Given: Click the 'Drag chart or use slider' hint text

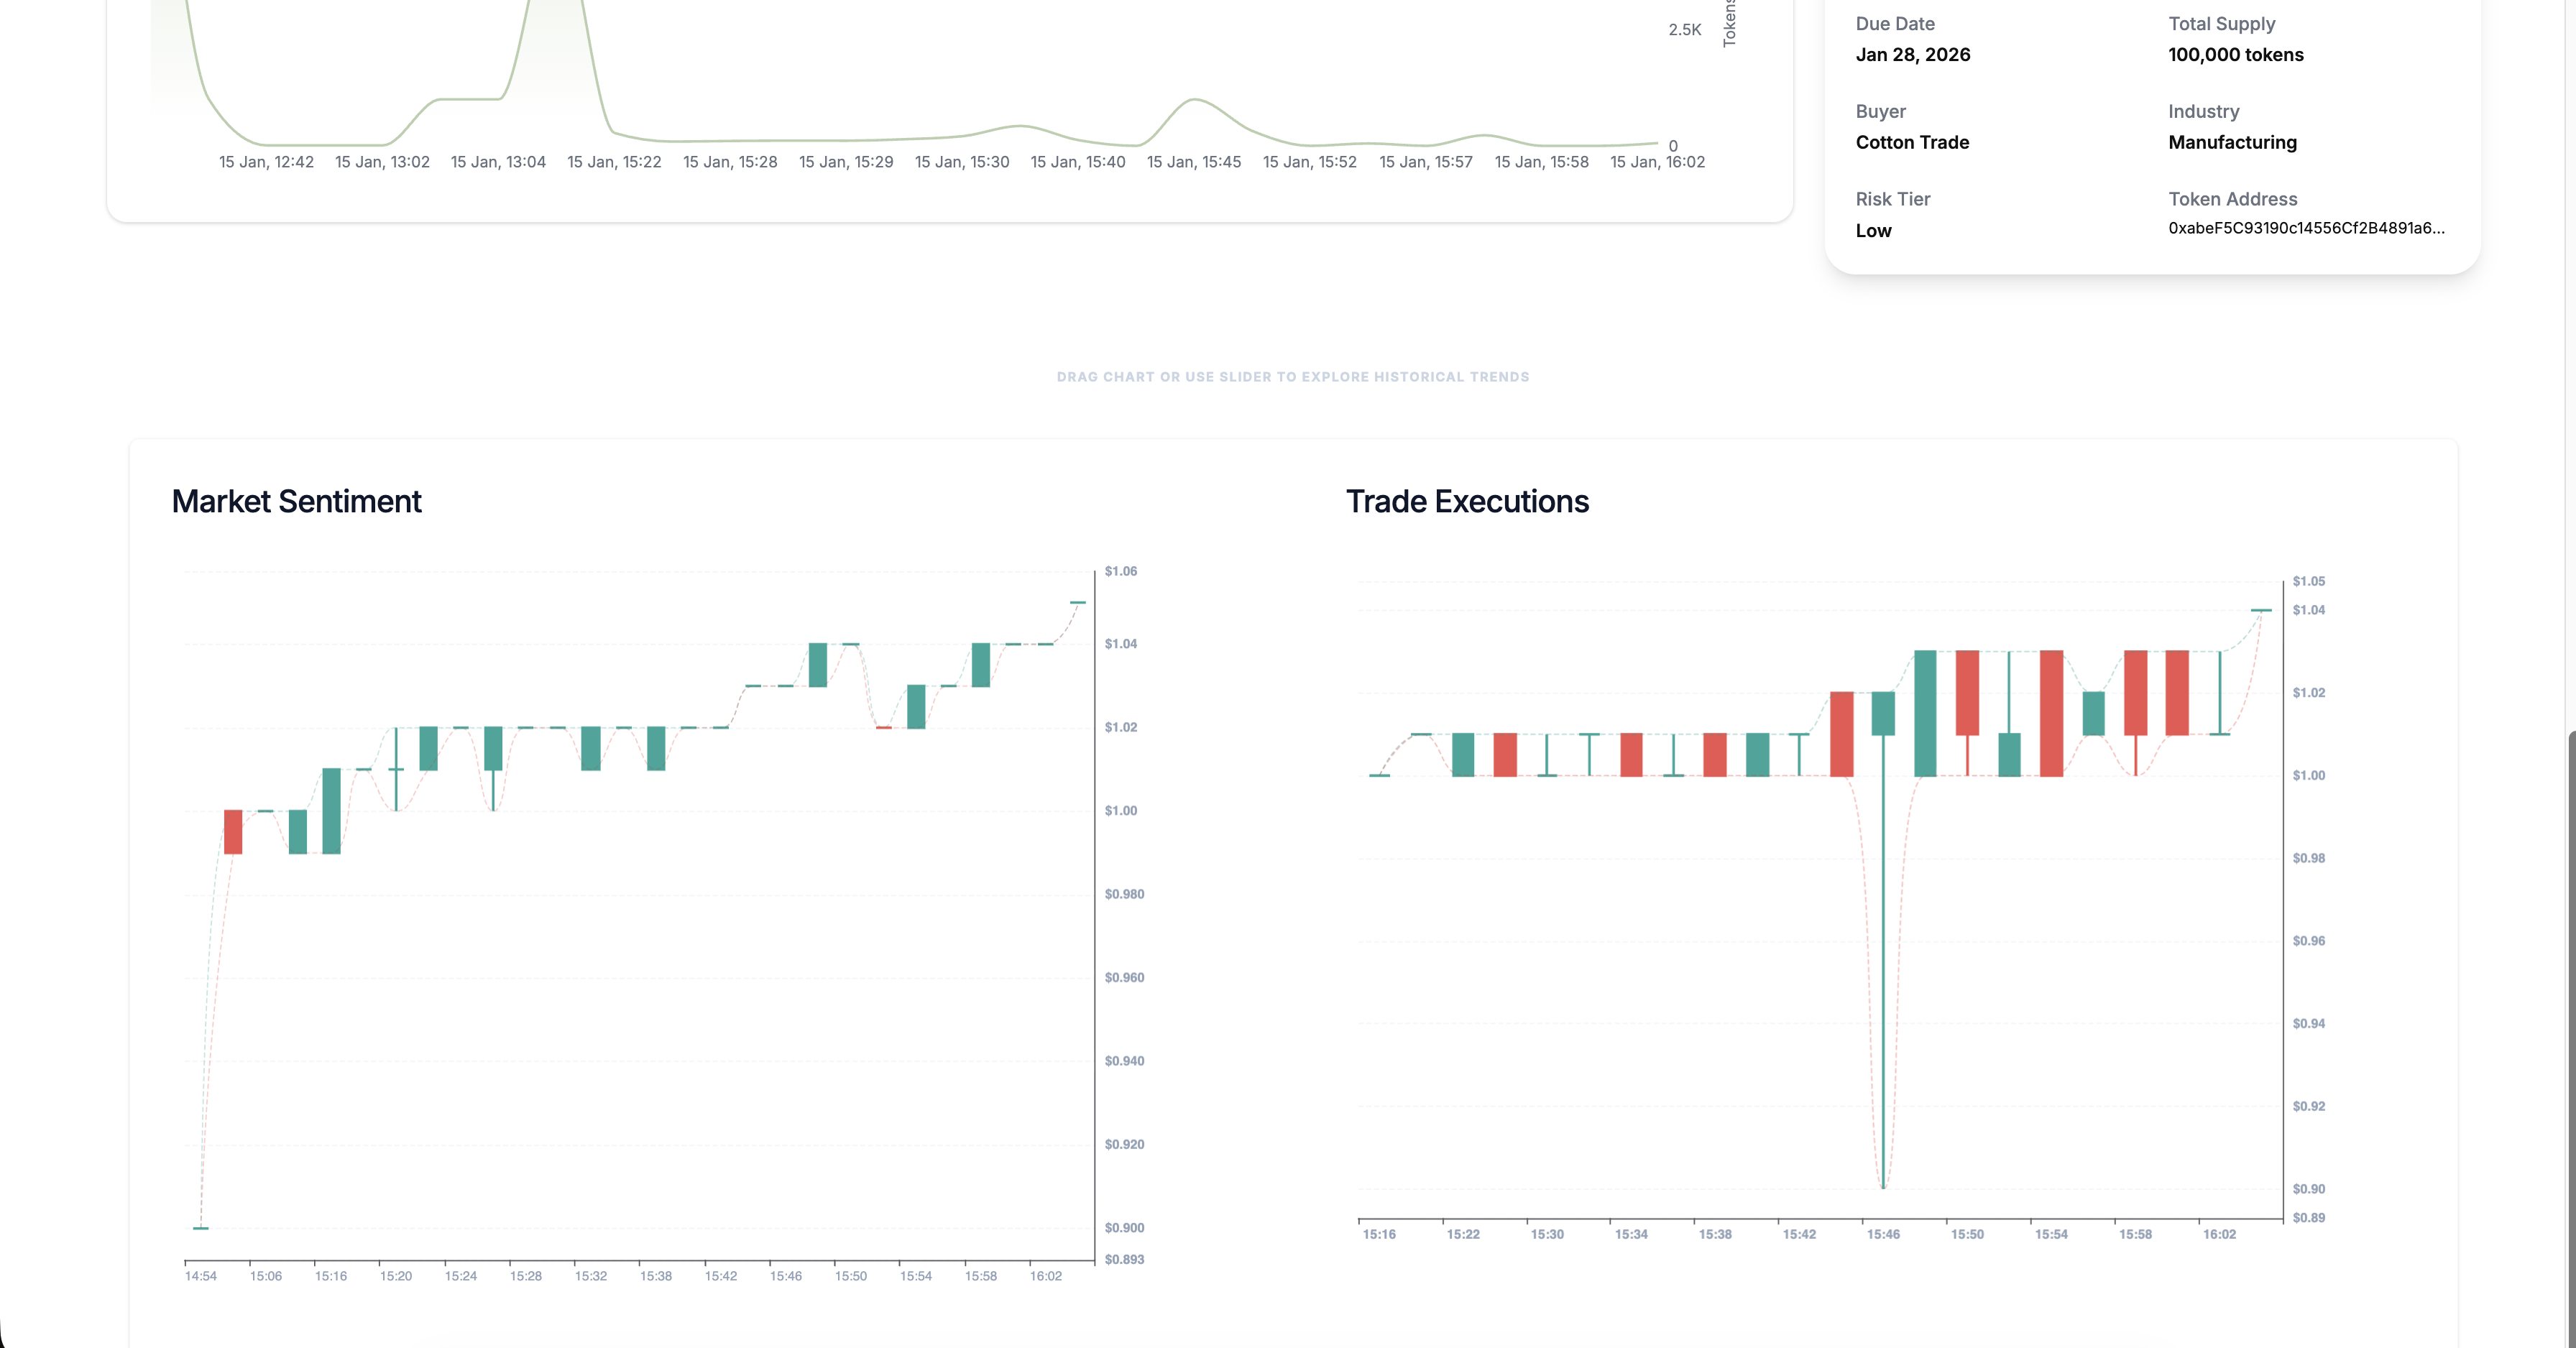Looking at the screenshot, I should tap(1292, 377).
